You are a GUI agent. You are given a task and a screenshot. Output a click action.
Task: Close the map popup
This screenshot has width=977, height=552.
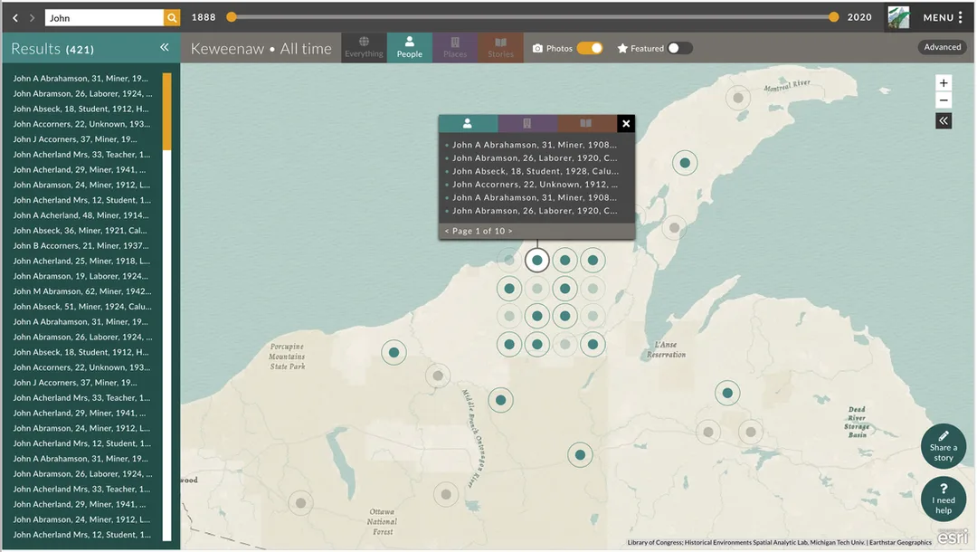626,123
